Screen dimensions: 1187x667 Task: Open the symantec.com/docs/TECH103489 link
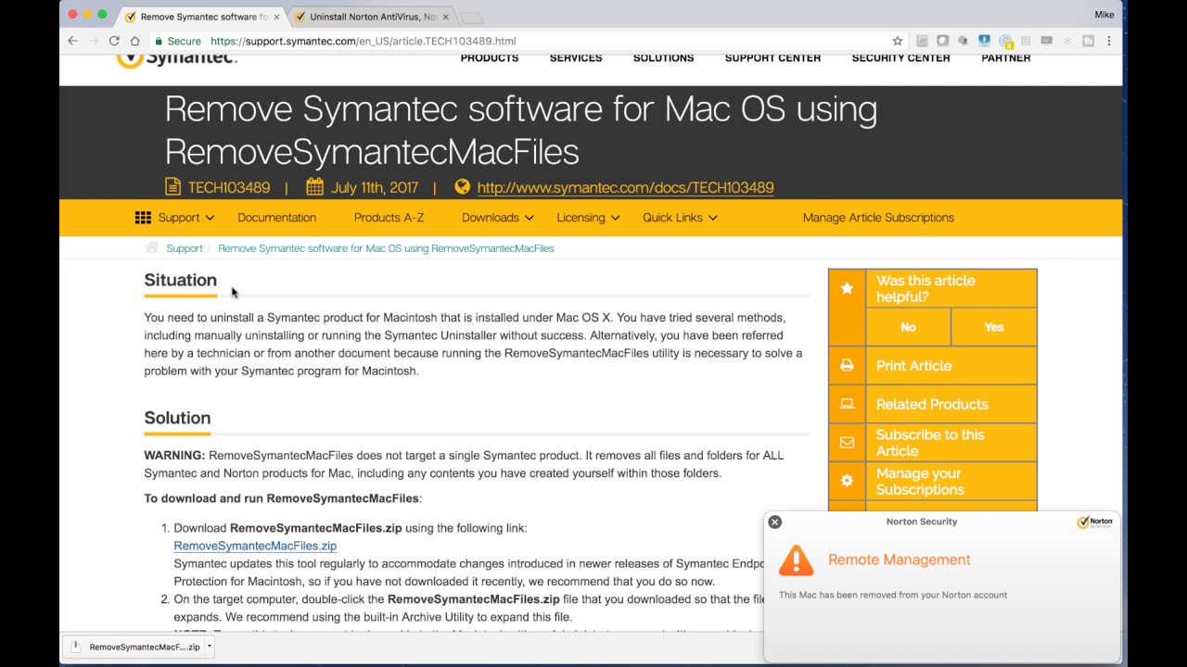[625, 187]
